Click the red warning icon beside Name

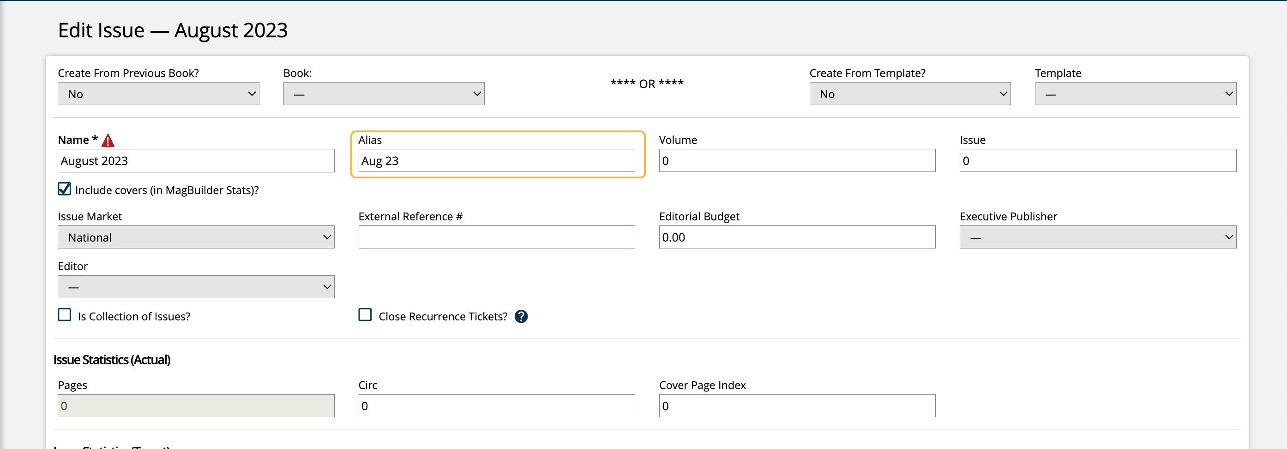[108, 141]
